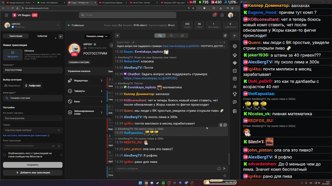Close the pinned Speed Villain message
Image resolution: width=332 pixels, height=186 pixels.
click(x=224, y=42)
